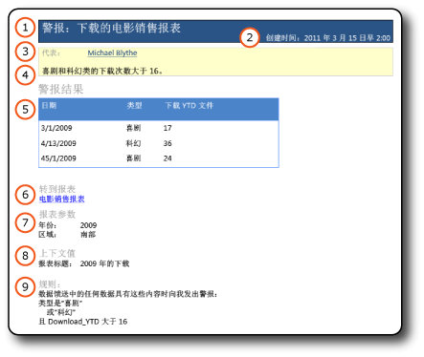
Task: Select the rule line 且 Download_YTD 大于 16
Action: click(x=83, y=322)
